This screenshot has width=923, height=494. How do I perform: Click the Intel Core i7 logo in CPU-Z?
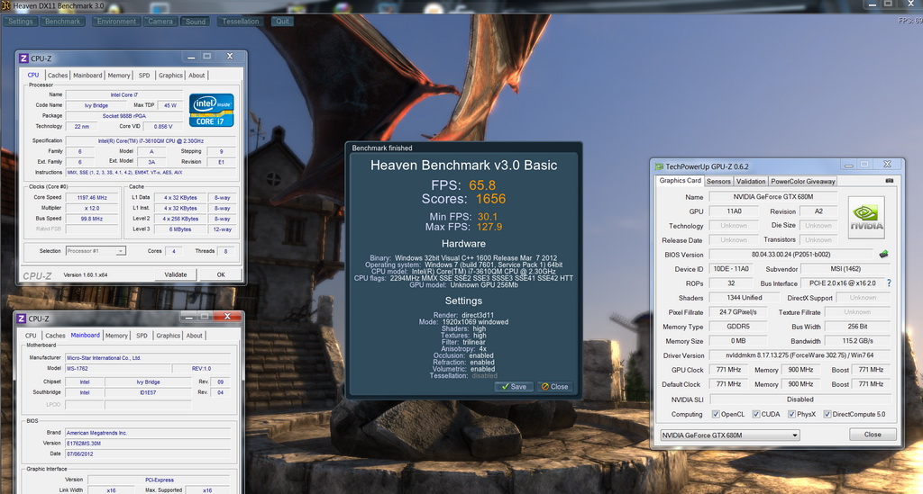click(211, 110)
